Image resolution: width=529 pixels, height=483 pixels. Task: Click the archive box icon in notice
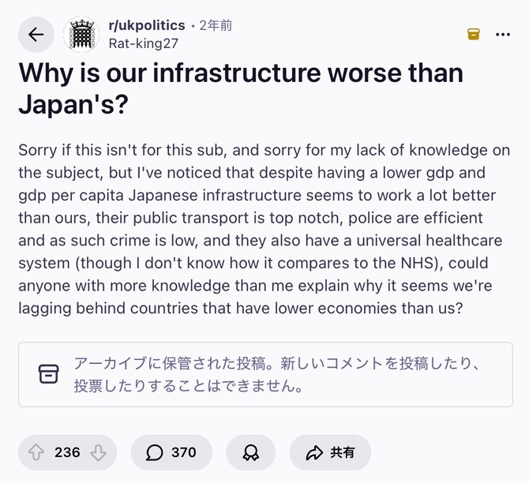click(x=49, y=374)
